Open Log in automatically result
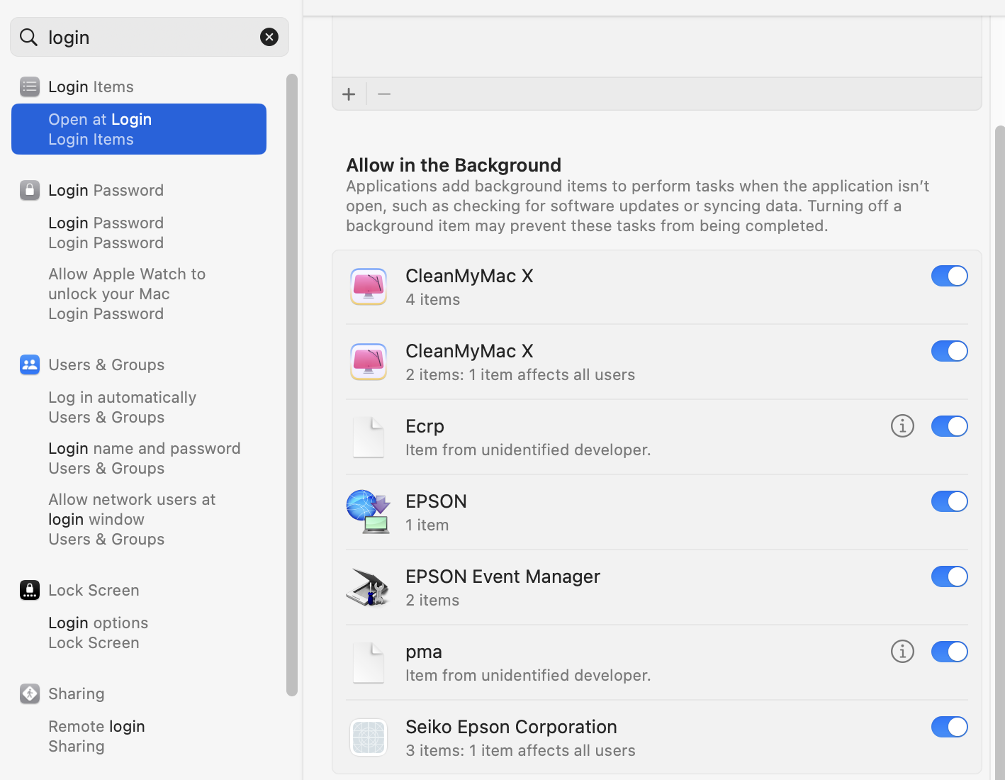This screenshot has width=1005, height=780. tap(122, 407)
